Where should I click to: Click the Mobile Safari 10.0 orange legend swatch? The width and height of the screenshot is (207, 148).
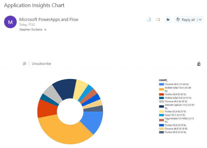pyautogui.click(x=161, y=89)
